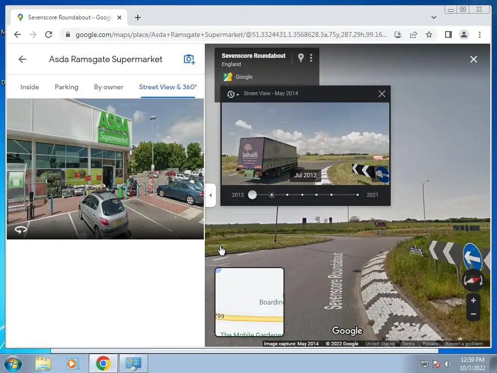Share this page using the share icon
The width and height of the screenshot is (497, 373).
[414, 34]
